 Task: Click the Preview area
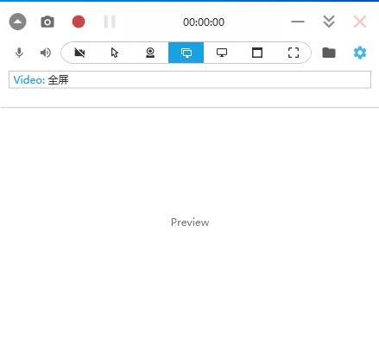click(190, 222)
